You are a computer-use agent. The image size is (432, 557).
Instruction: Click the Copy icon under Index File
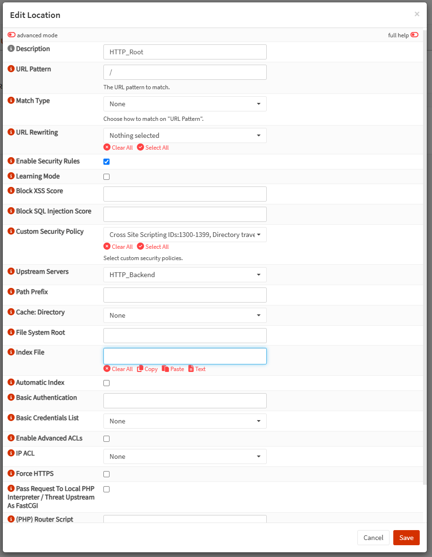tap(140, 369)
